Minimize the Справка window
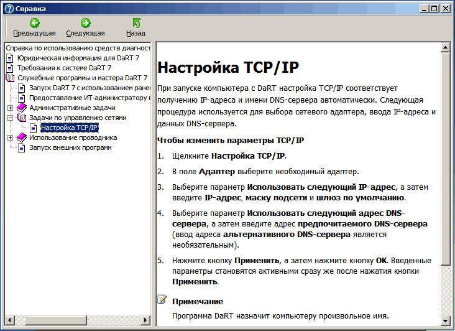 pos(425,9)
